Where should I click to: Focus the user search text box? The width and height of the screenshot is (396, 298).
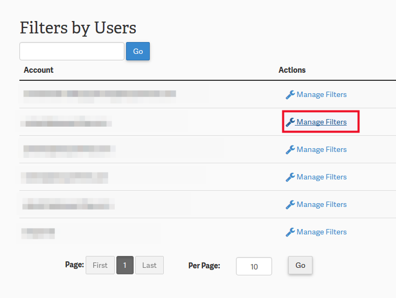pos(72,51)
